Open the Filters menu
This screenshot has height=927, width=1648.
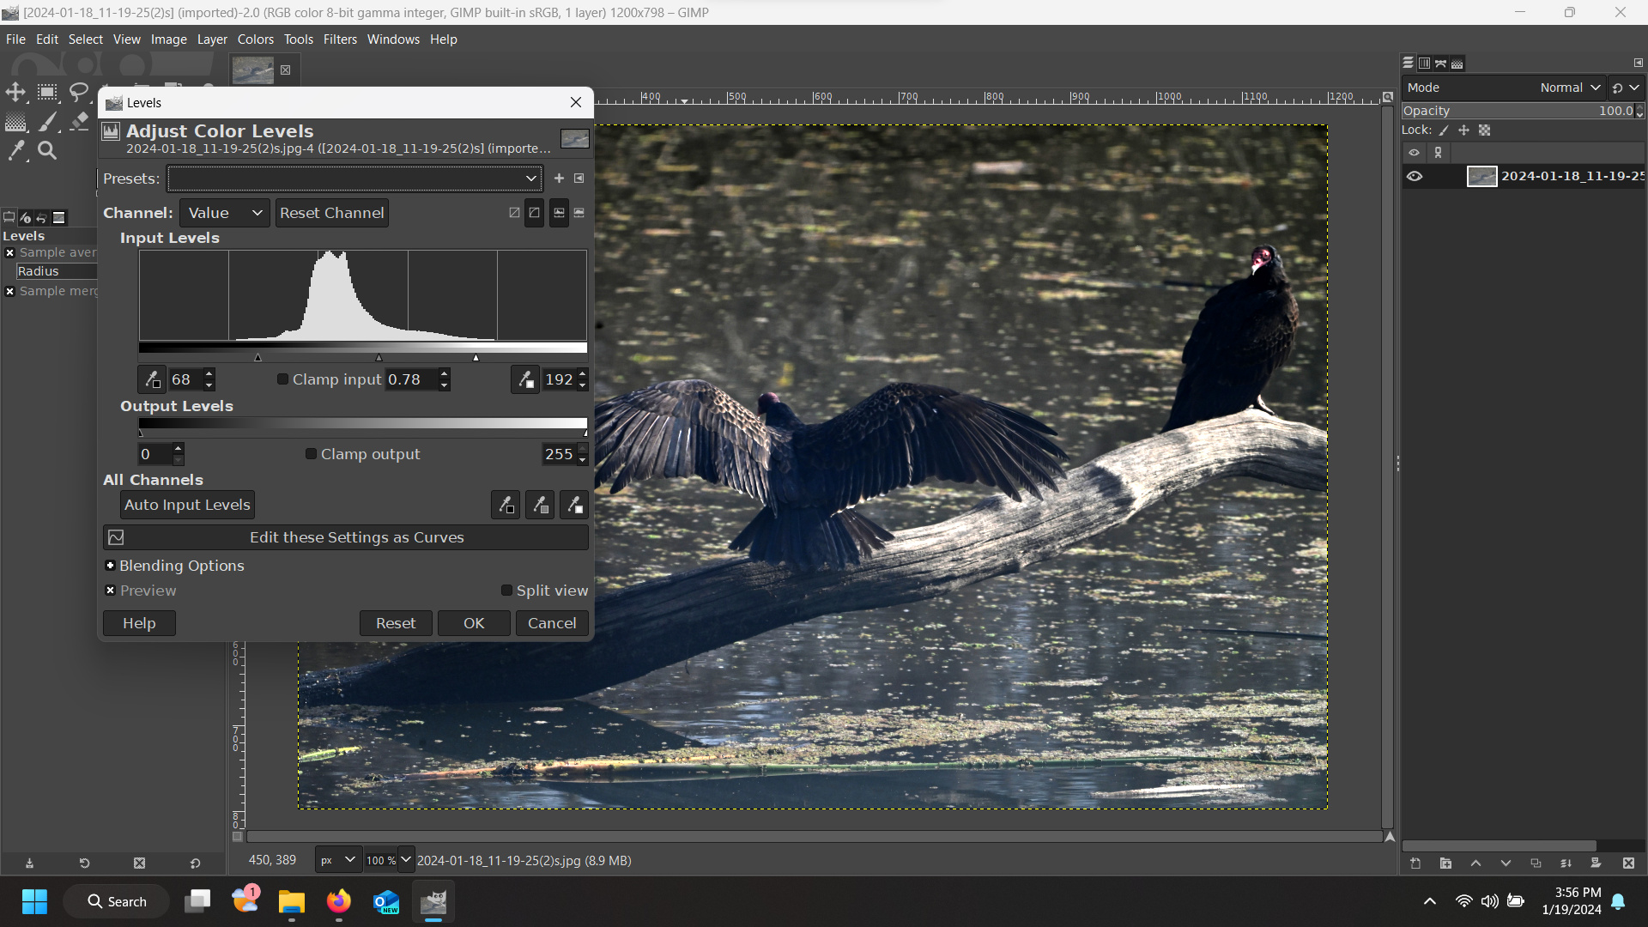[340, 39]
